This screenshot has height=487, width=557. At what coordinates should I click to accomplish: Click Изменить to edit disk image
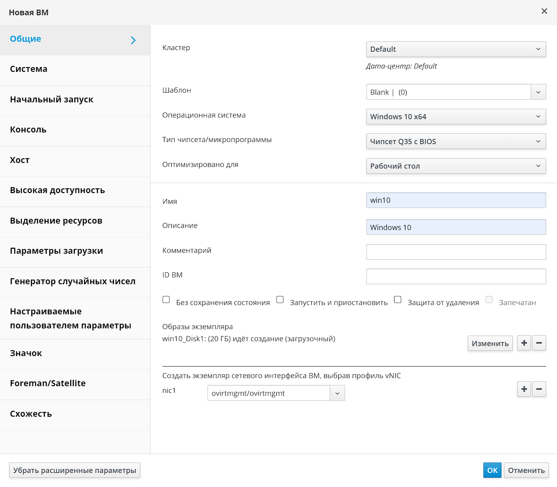point(490,344)
